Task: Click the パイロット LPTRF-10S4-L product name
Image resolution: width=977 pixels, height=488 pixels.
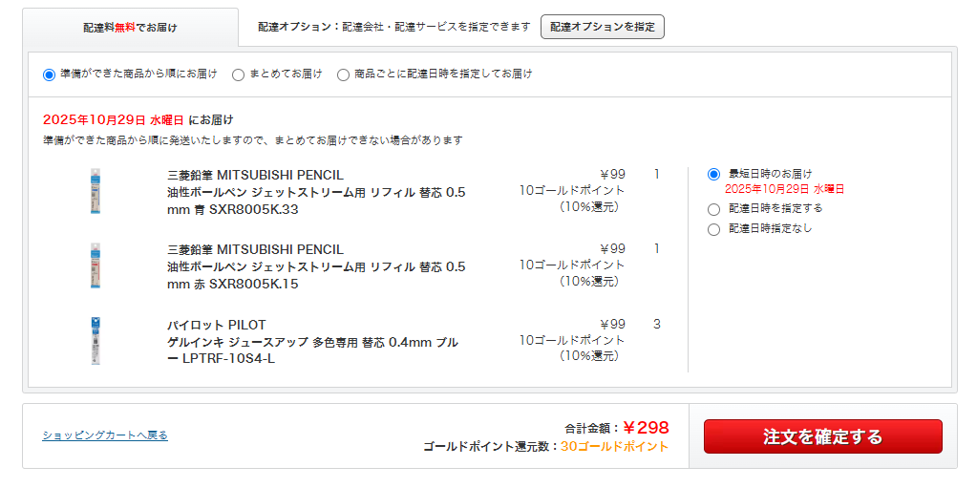Action: (312, 342)
